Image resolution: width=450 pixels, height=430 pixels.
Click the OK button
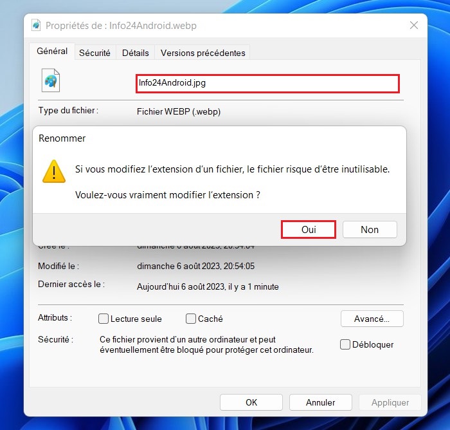251,402
